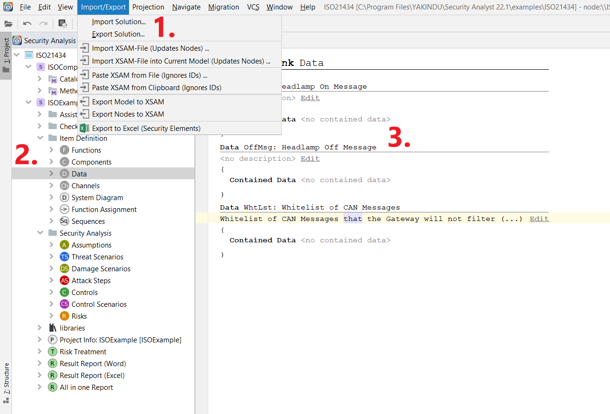Choose Export Nodes to XSAM
This screenshot has width=610, height=414.
click(x=128, y=114)
